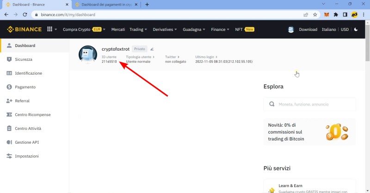Open the apps grid menu icon

[x=49, y=29]
